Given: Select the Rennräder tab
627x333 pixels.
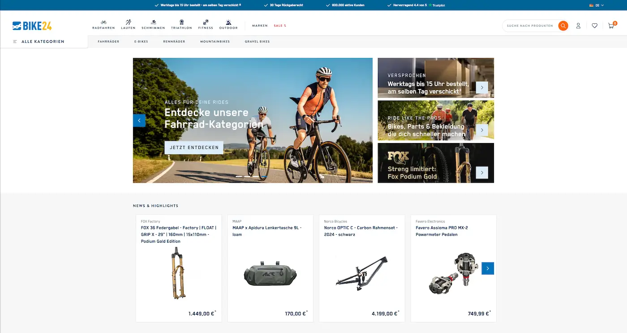Looking at the screenshot, I should tap(174, 42).
